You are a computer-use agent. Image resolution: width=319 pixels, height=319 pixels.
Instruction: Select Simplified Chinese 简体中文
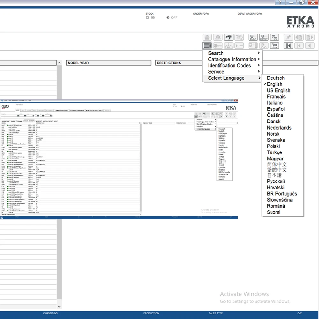click(277, 164)
